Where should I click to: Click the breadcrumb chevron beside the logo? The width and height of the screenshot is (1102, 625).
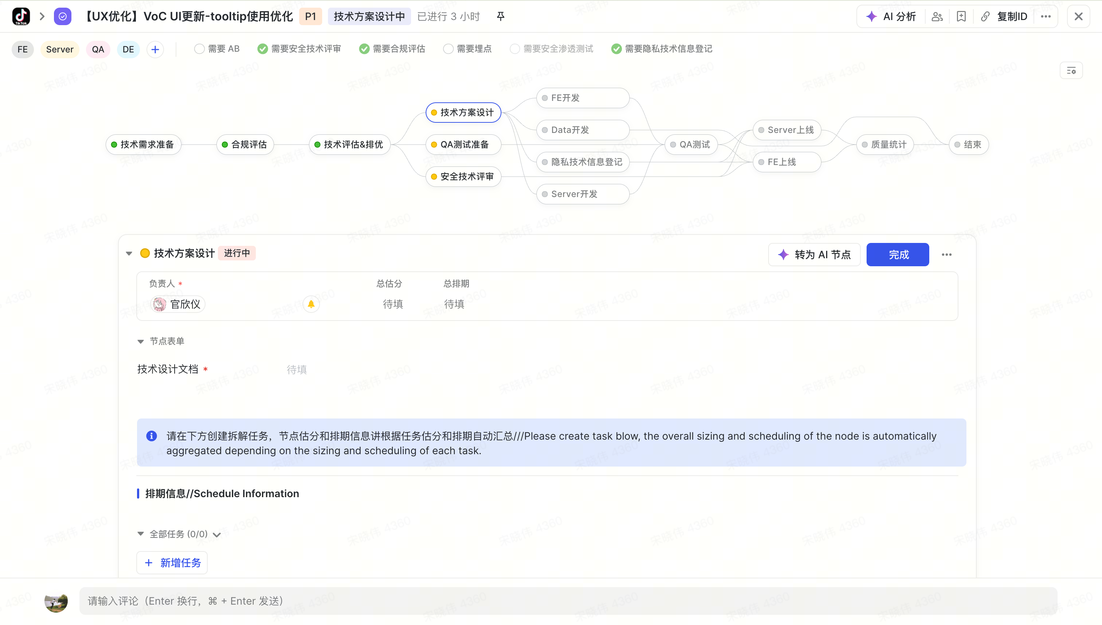click(42, 16)
